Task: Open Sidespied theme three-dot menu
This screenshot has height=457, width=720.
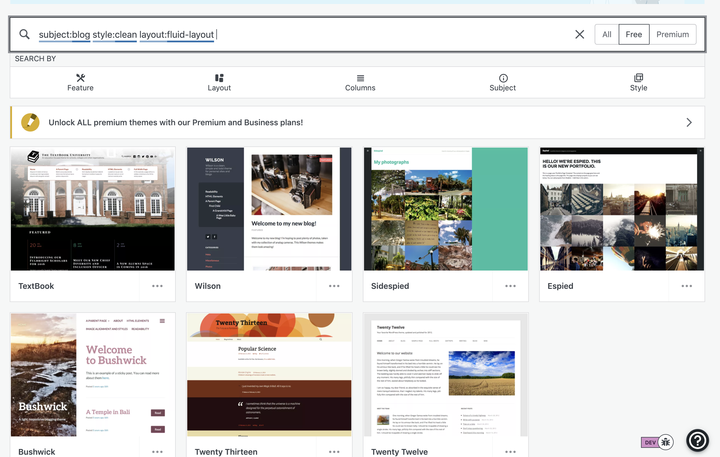Action: click(x=511, y=286)
